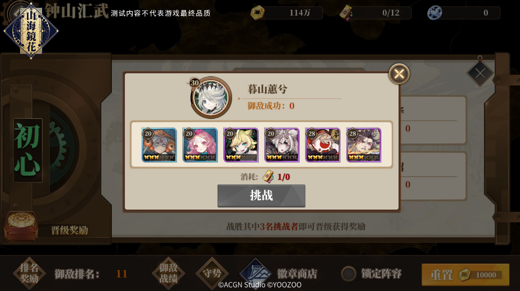520x291 pixels.
Task: Select the first level 20 goggles hero card
Action: tap(159, 145)
